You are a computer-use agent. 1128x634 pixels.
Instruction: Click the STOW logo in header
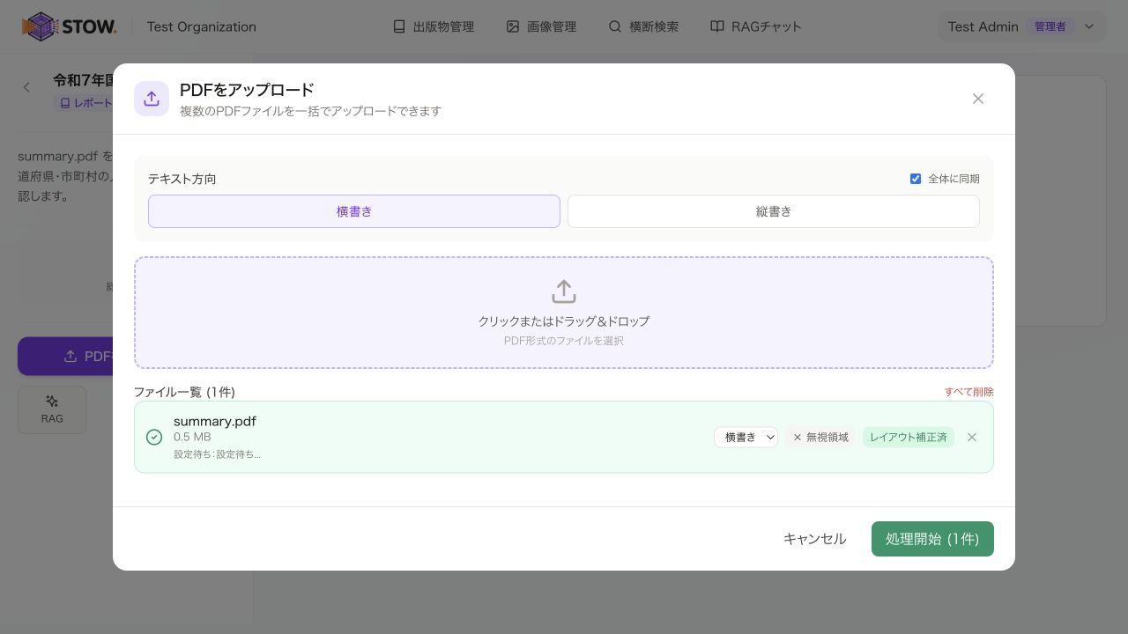pyautogui.click(x=70, y=26)
